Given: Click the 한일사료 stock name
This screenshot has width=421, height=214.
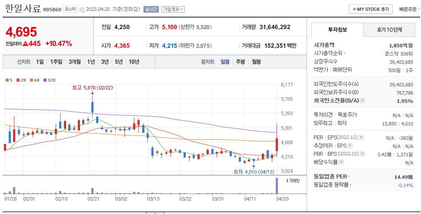Looking at the screenshot, I should click(23, 9).
